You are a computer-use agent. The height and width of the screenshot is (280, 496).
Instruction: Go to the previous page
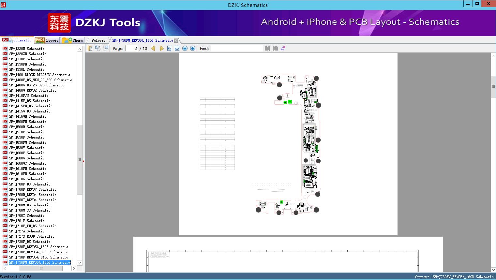[x=153, y=48]
